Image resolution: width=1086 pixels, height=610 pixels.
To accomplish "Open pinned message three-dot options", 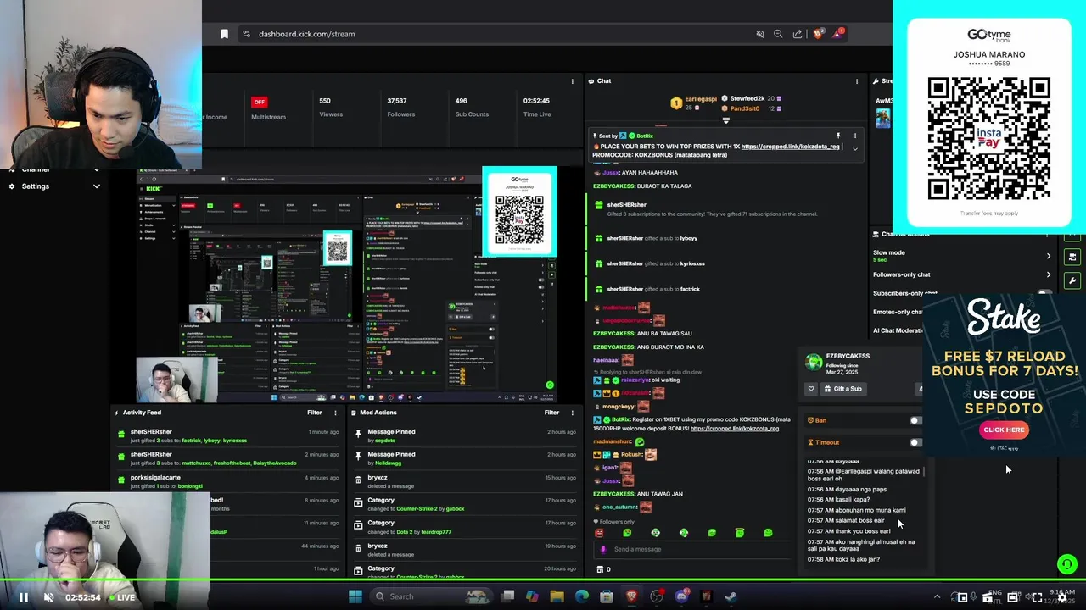I will click(854, 136).
